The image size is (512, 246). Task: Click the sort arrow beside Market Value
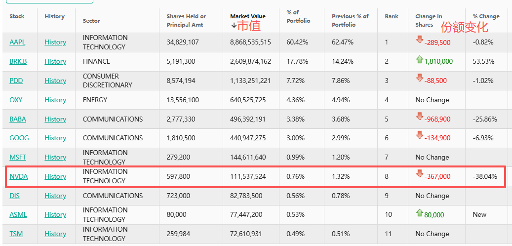[x=234, y=25]
